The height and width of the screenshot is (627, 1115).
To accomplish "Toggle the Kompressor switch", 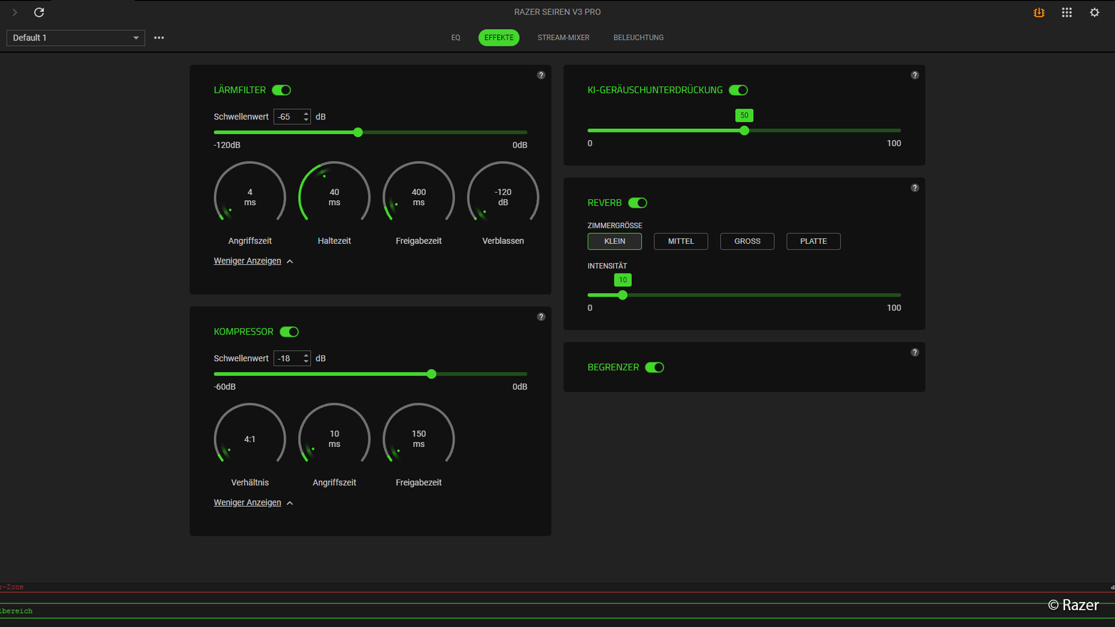I will [x=289, y=331].
